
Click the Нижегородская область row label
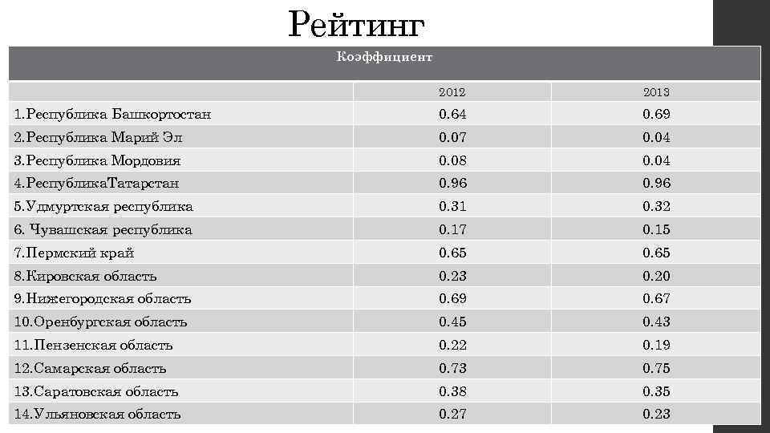point(103,299)
